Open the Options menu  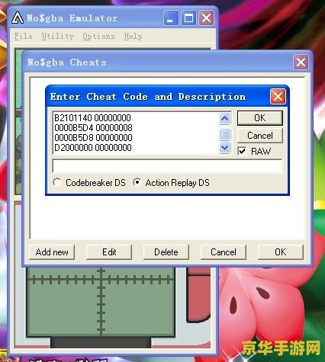(98, 37)
